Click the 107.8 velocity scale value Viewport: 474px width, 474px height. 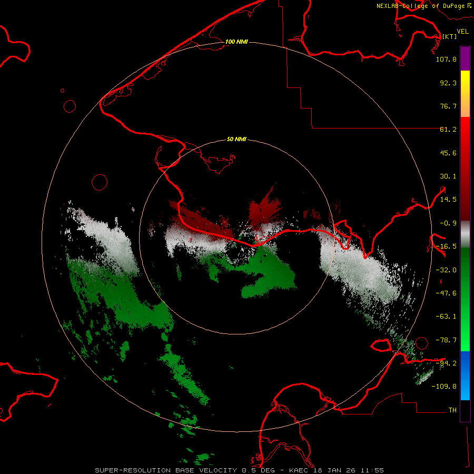coord(446,59)
